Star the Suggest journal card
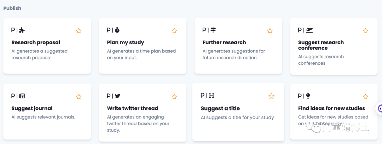This screenshot has width=382, height=144. [x=79, y=97]
